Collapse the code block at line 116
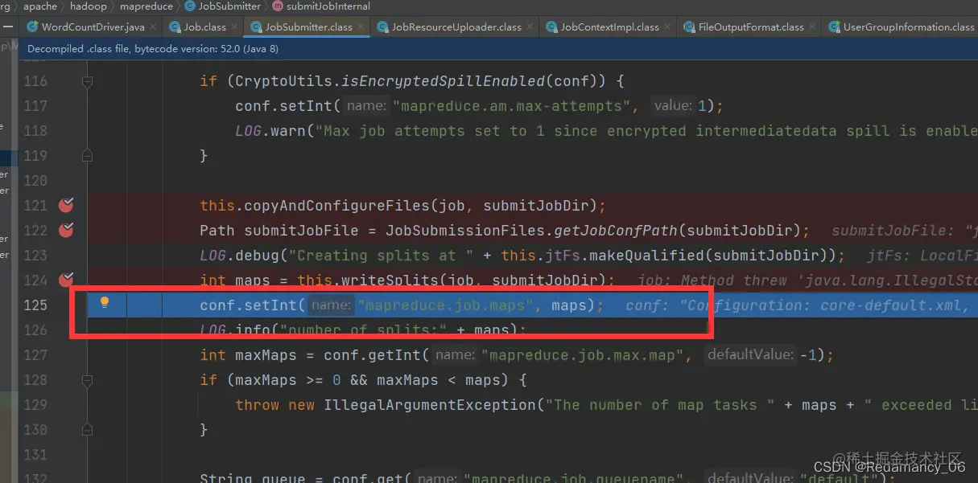 87,81
